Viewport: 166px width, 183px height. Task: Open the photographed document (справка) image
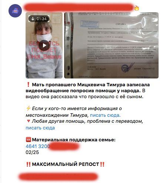click(111, 45)
